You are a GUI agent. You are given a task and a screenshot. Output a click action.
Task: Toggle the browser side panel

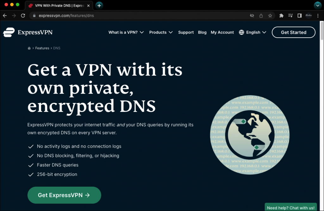click(x=299, y=16)
